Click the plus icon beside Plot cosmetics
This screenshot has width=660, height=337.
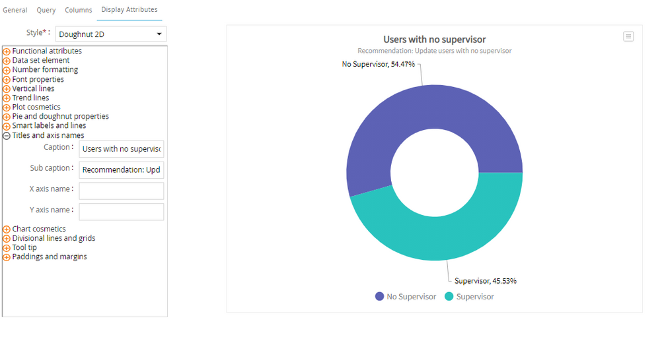(x=7, y=107)
